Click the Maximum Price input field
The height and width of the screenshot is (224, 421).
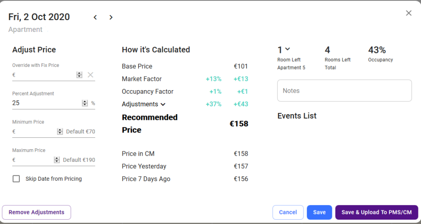pyautogui.click(x=33, y=160)
